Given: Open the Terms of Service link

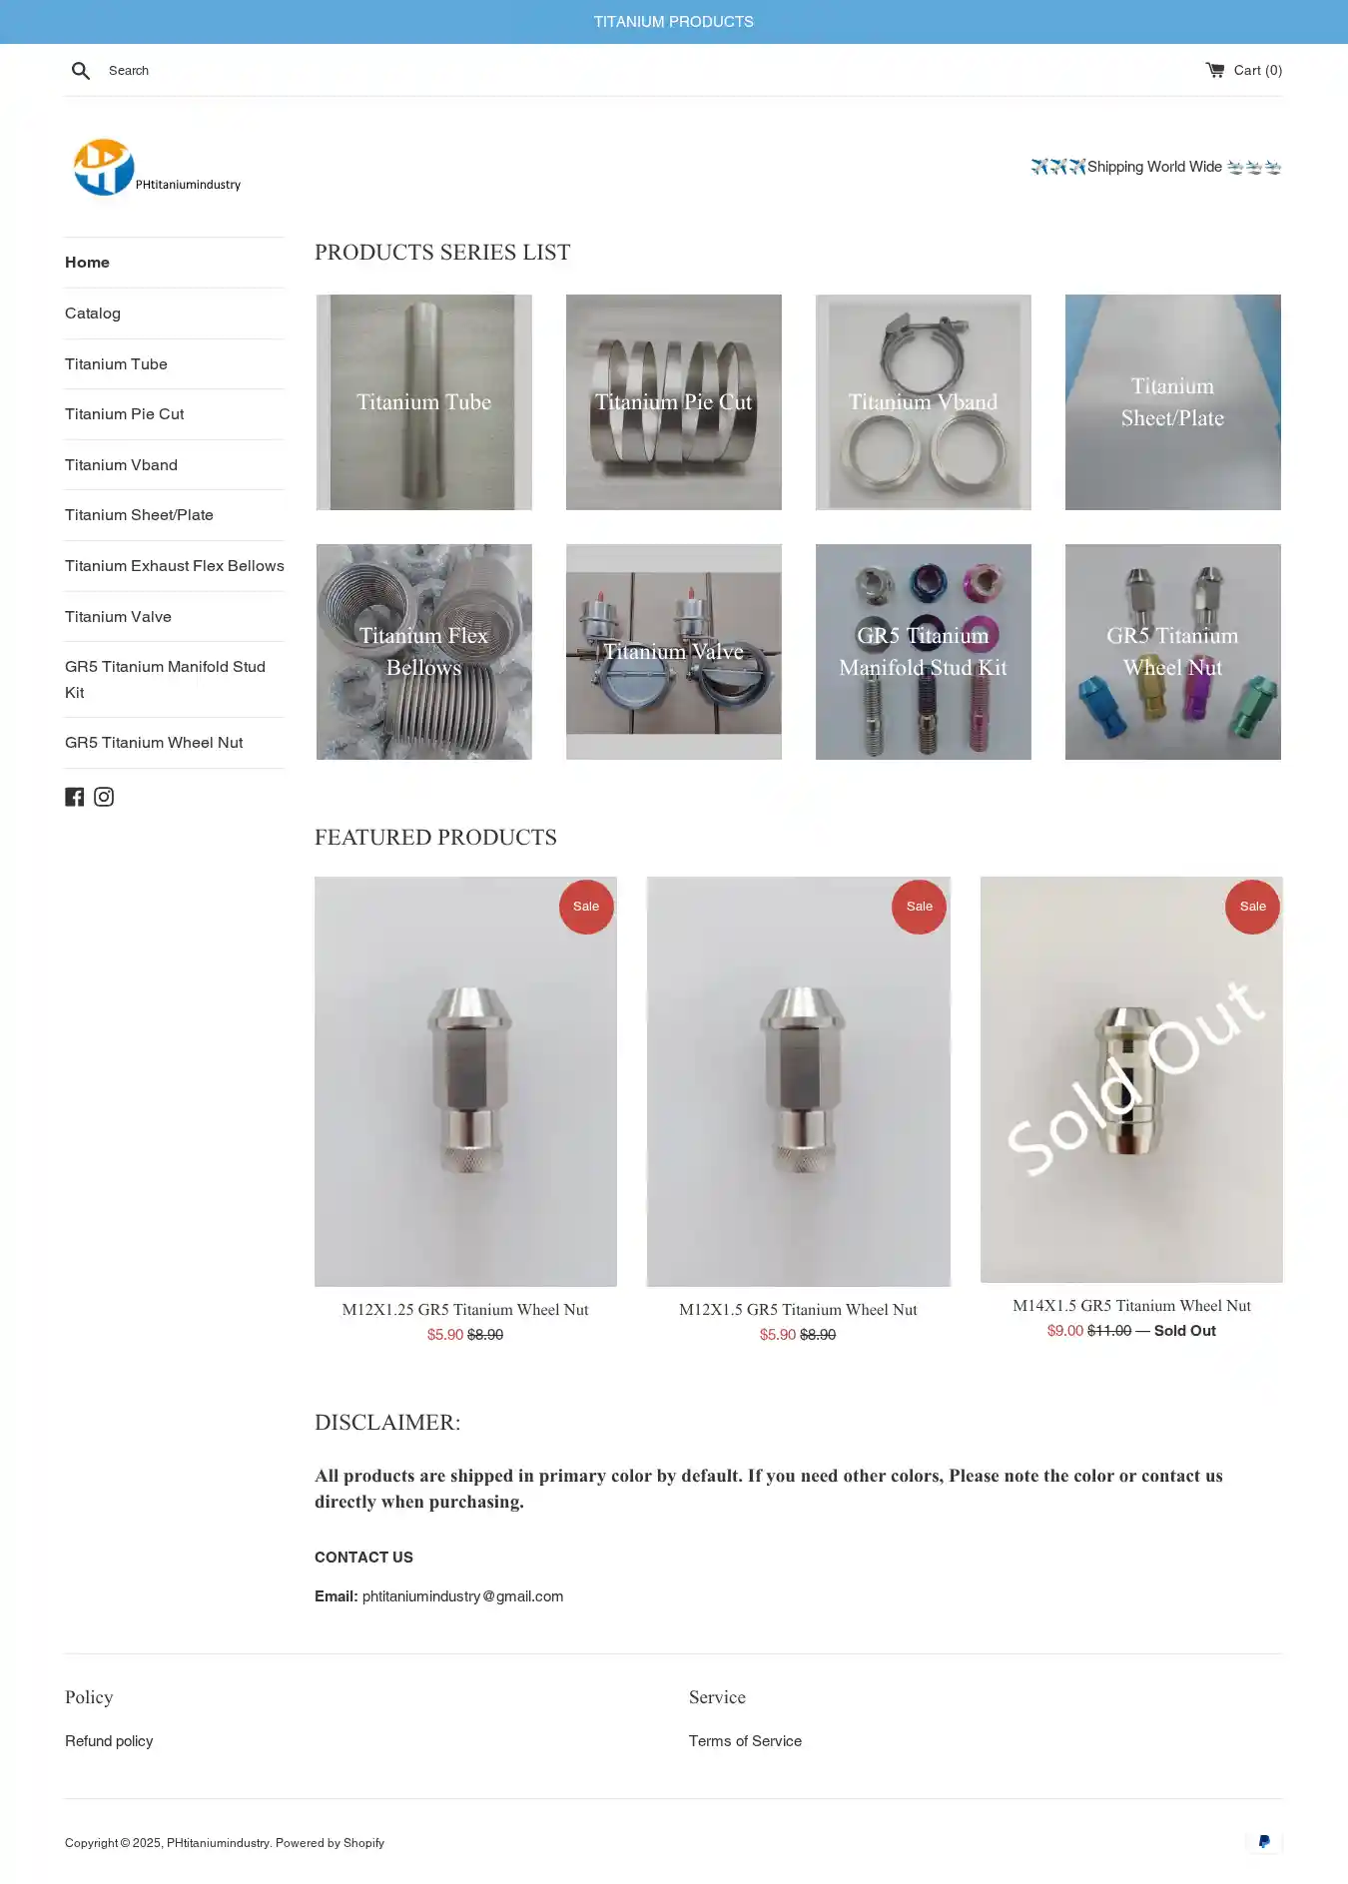Looking at the screenshot, I should (745, 1741).
